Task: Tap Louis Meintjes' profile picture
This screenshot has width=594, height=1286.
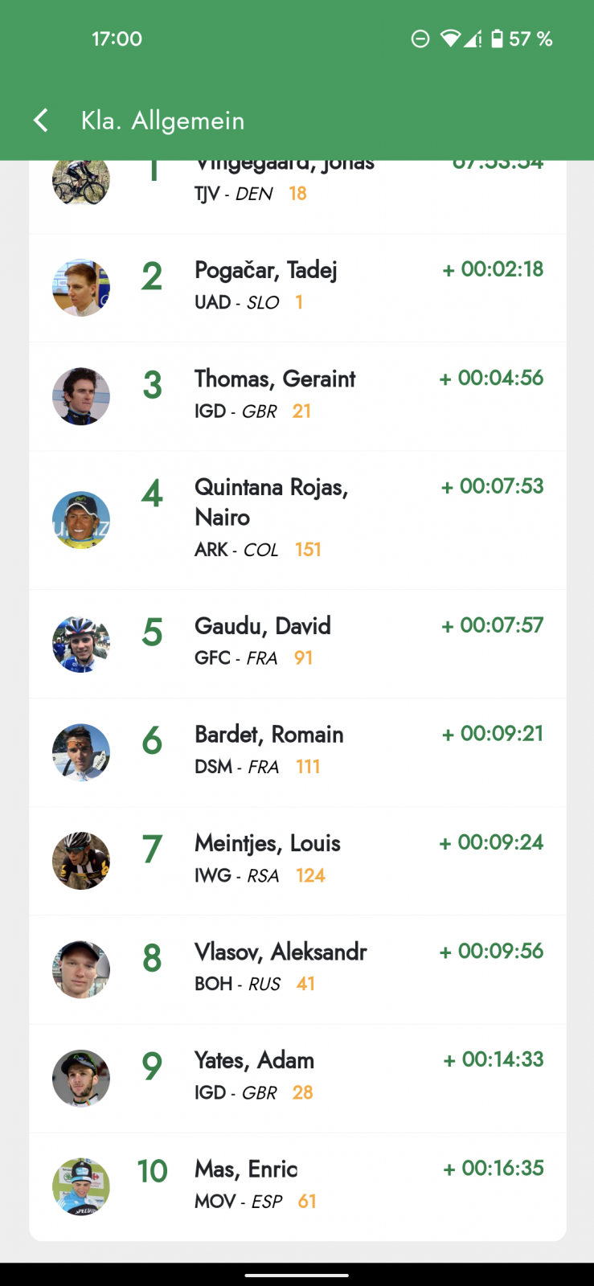Action: (x=81, y=861)
